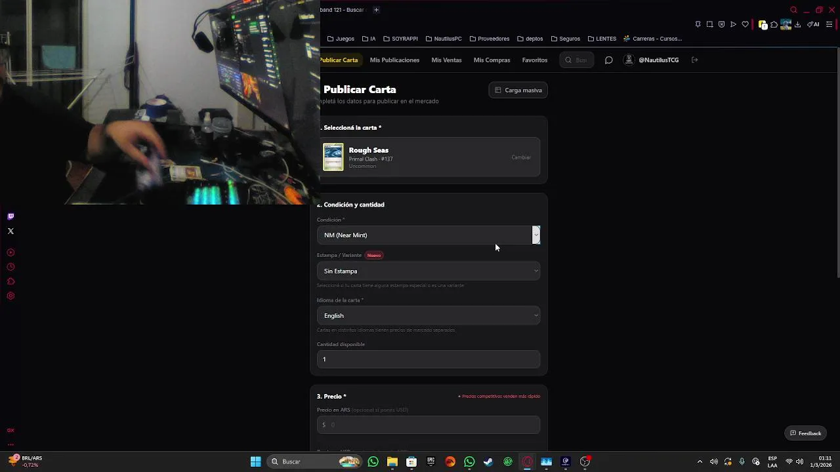Open the Carreras - Cursos bookmark
The image size is (840, 472).
click(x=652, y=39)
